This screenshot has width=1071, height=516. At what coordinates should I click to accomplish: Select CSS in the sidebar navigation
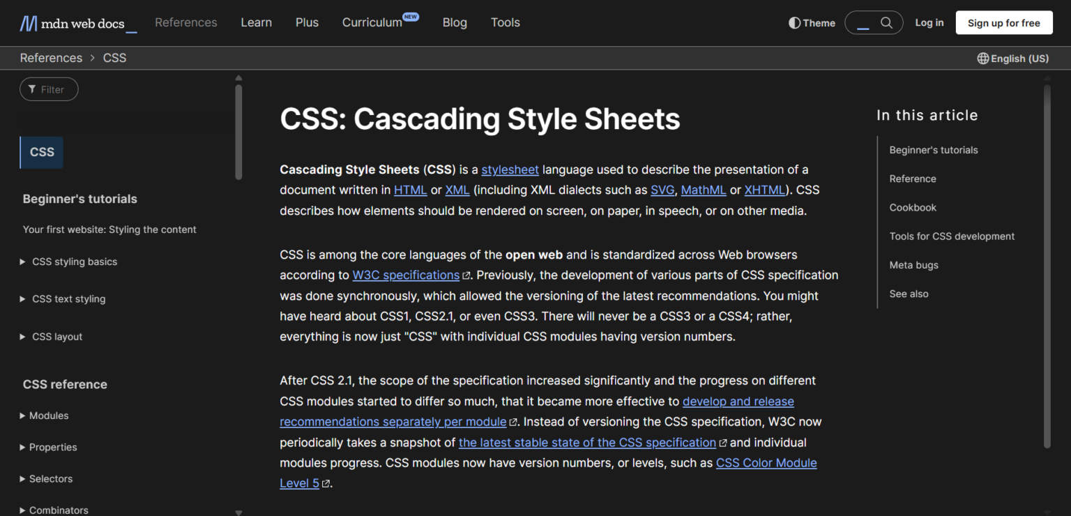click(x=41, y=152)
